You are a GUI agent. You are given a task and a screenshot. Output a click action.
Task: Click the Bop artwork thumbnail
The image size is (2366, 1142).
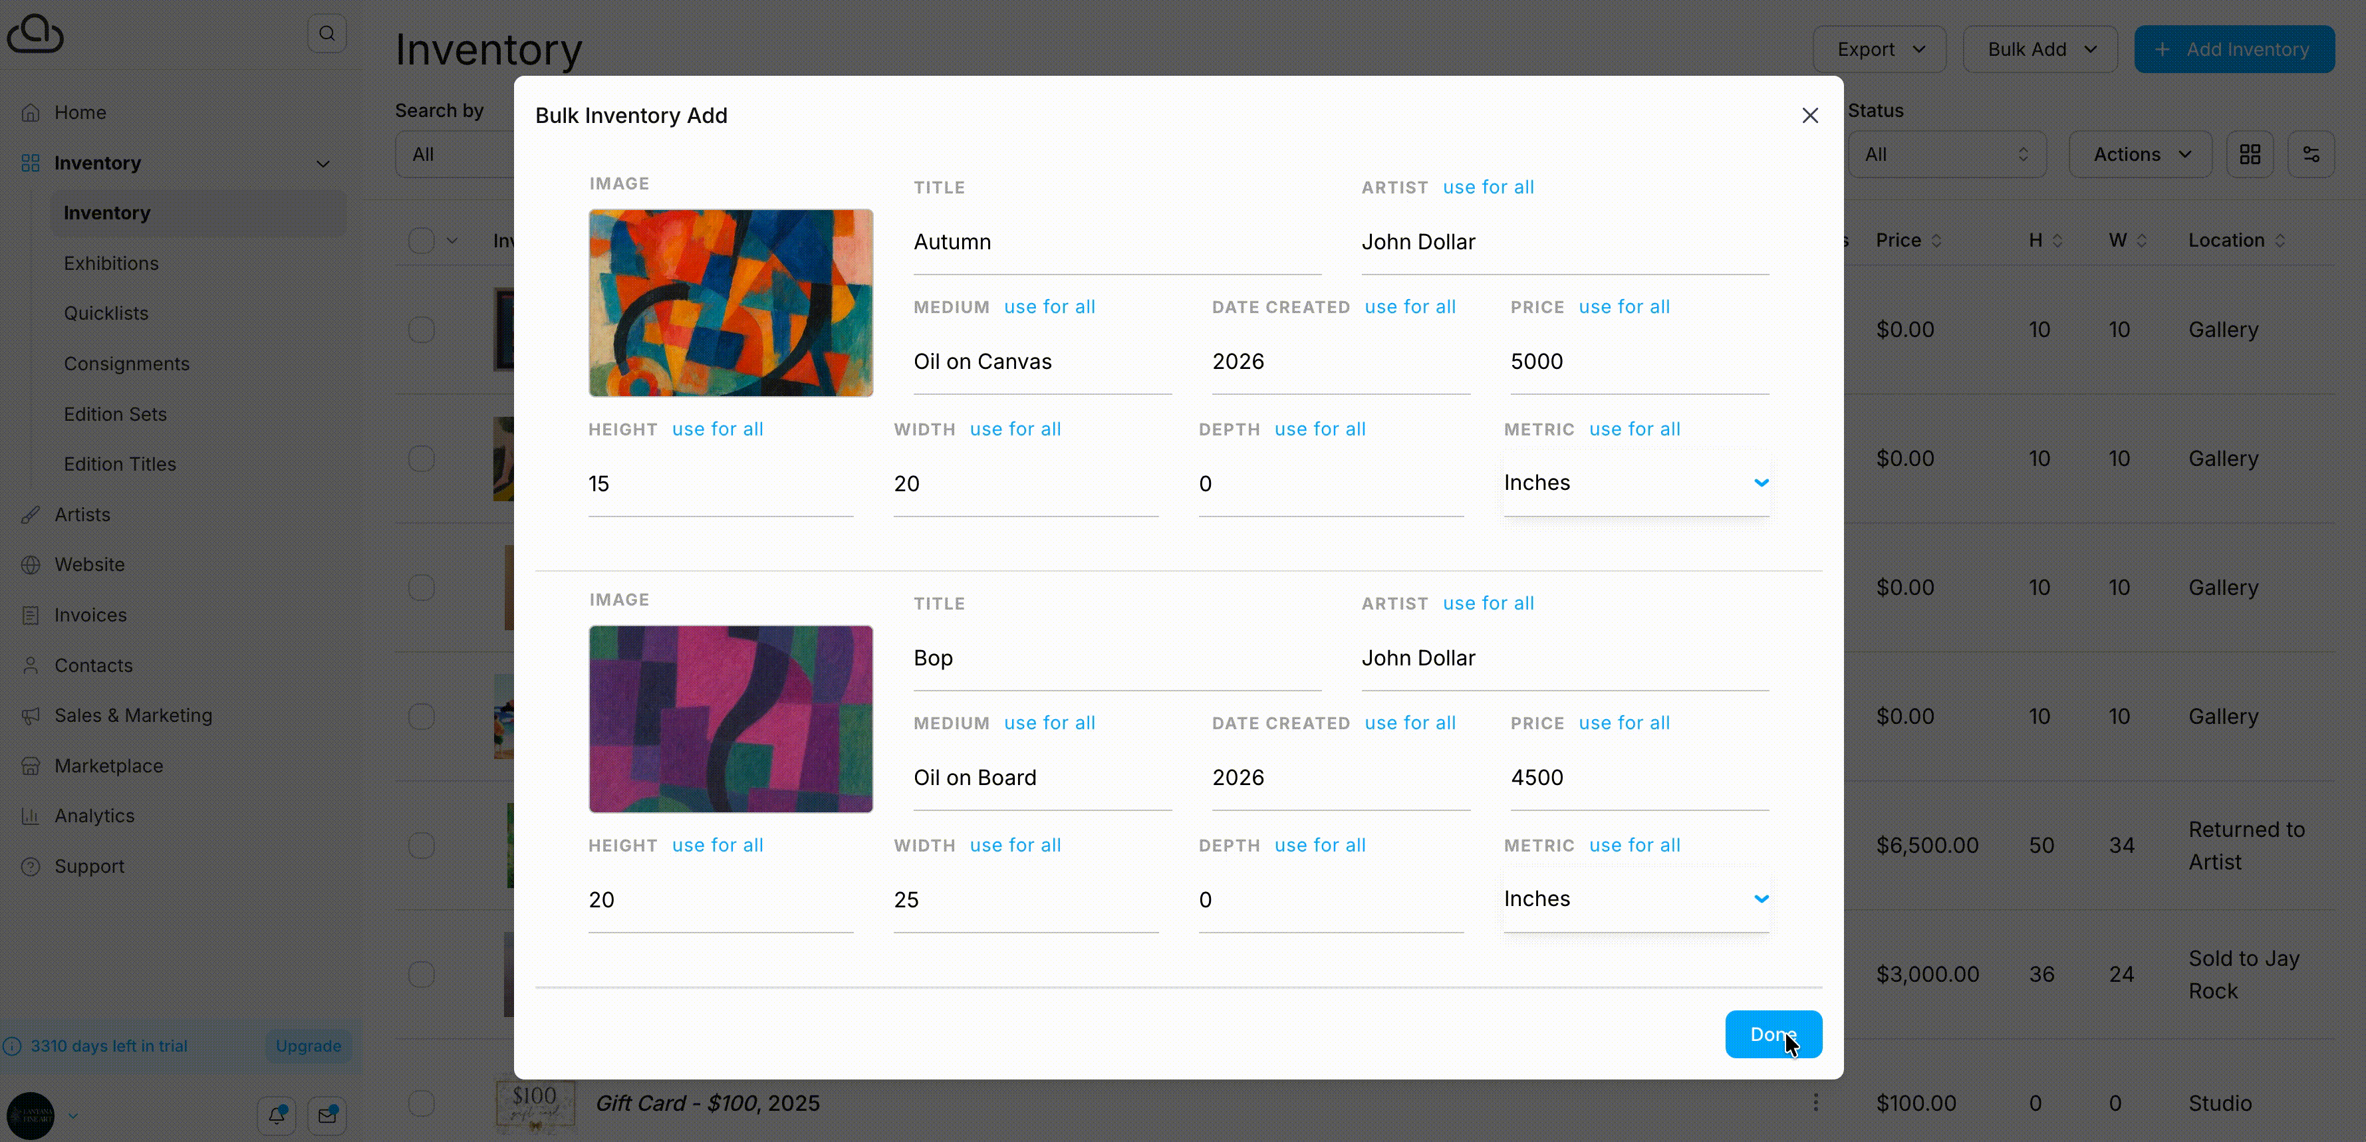(731, 719)
